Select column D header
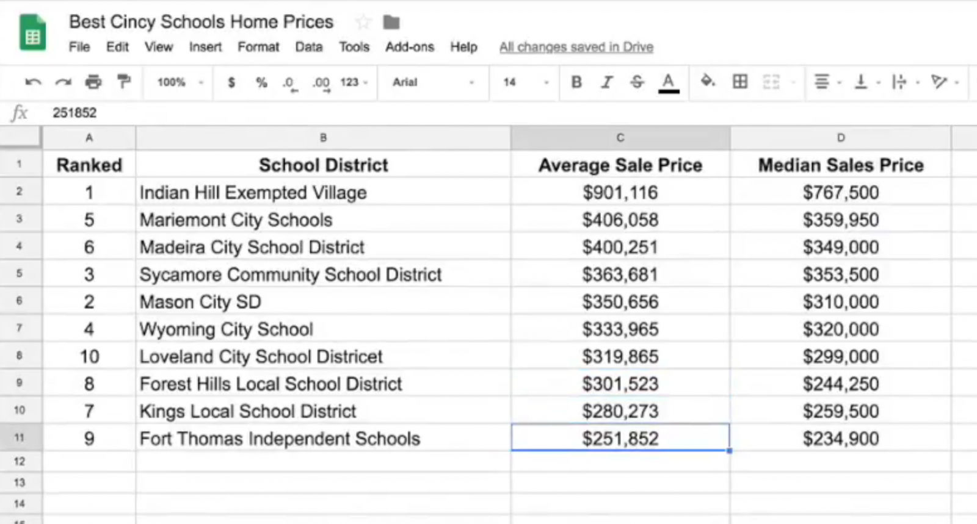977x524 pixels. (x=841, y=138)
